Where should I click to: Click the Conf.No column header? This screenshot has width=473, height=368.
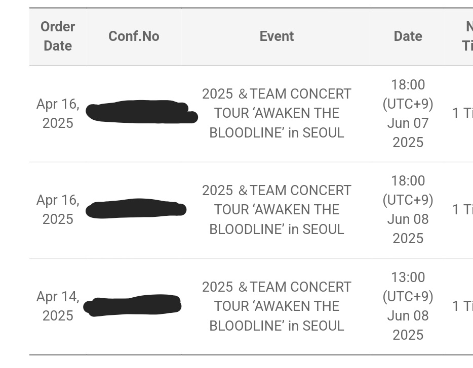(134, 36)
